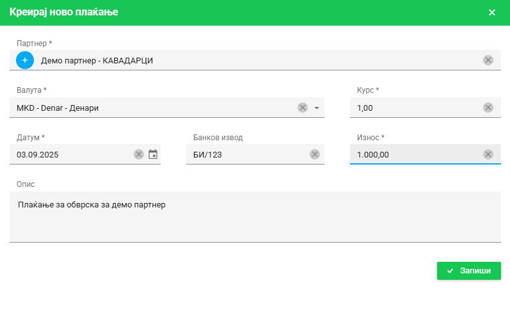510x331 pixels.
Task: Clear the Курс value with its X icon
Action: point(488,108)
